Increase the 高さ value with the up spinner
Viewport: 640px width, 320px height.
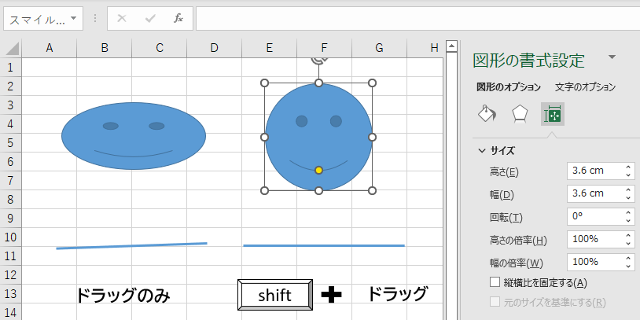coord(628,167)
